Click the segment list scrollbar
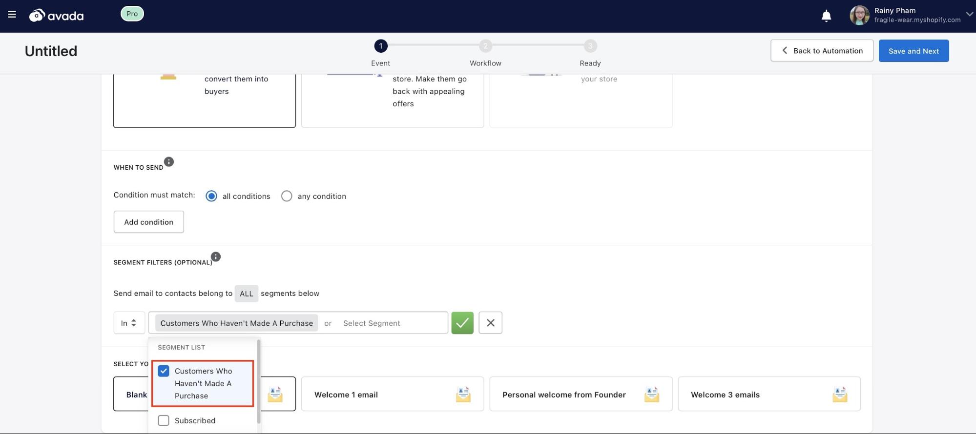This screenshot has height=434, width=976. (258, 381)
